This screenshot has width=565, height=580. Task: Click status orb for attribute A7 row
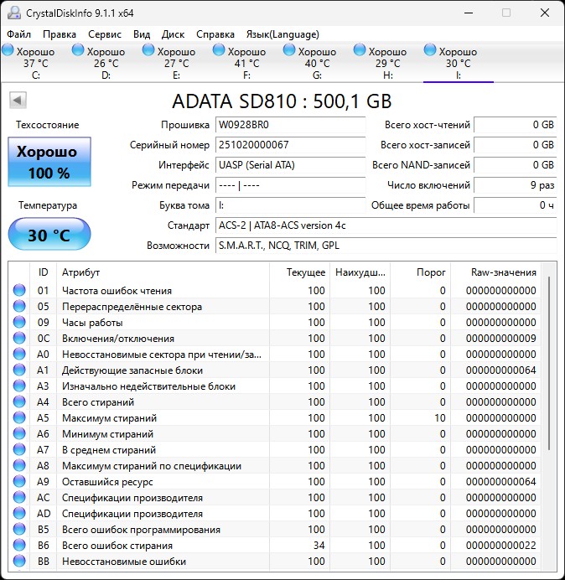(19, 449)
